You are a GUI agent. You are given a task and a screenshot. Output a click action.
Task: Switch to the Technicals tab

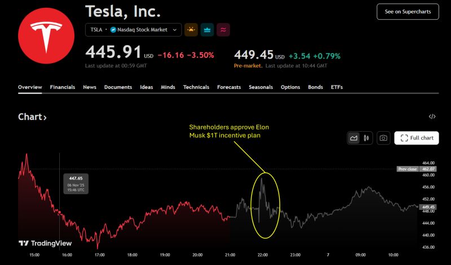196,87
